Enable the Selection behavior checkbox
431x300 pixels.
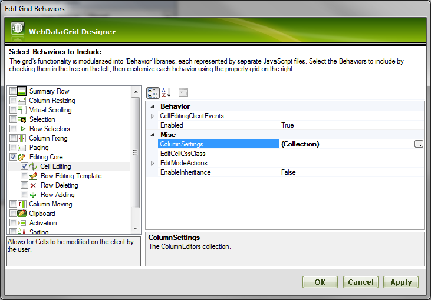[13, 119]
